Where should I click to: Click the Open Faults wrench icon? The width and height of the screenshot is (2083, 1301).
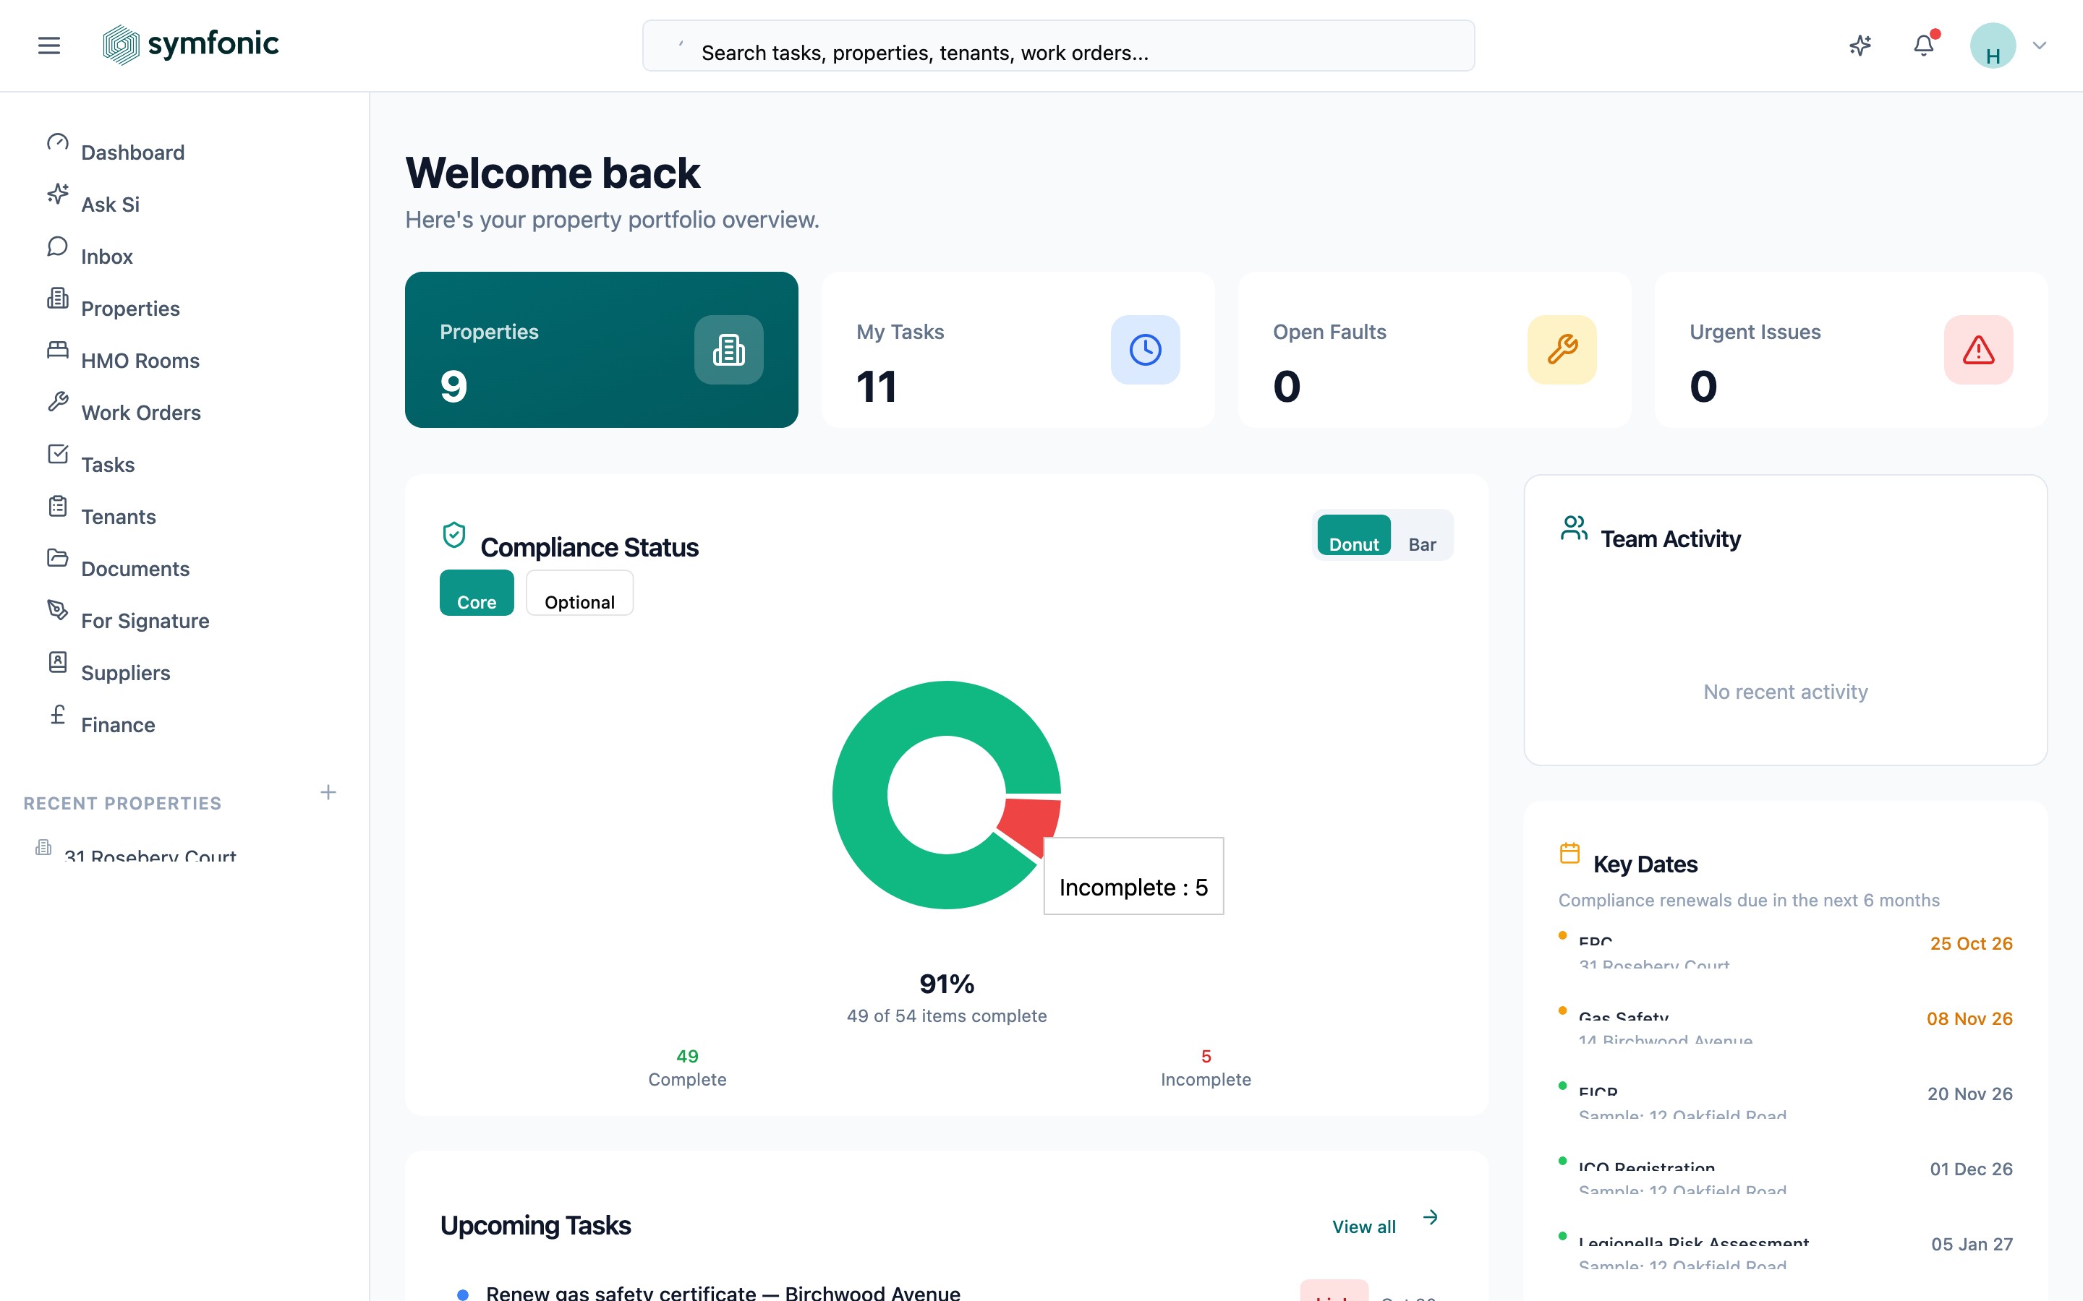1562,351
